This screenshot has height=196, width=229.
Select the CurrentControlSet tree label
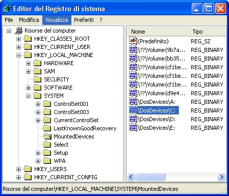coord(76,120)
